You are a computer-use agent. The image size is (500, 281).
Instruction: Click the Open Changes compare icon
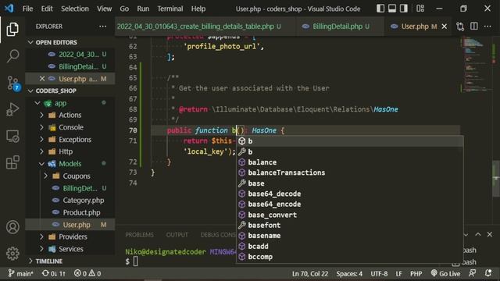coord(460,27)
